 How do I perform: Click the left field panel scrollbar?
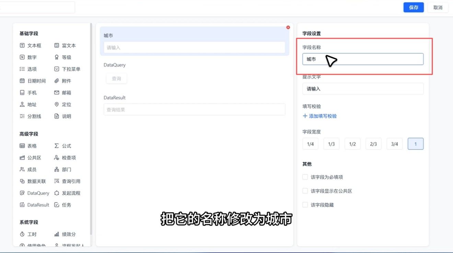tap(91, 128)
